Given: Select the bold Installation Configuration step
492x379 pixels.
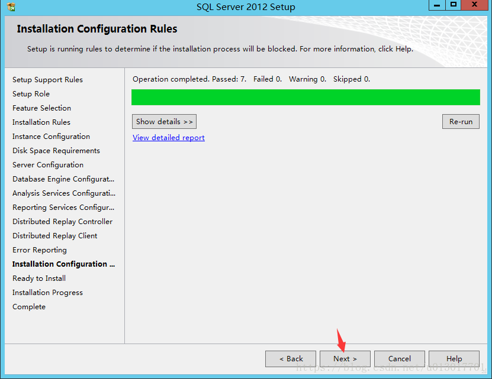Looking at the screenshot, I should [x=64, y=264].
